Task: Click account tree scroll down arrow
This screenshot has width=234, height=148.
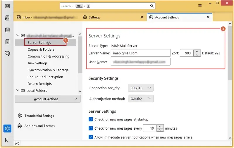Action: [80, 91]
